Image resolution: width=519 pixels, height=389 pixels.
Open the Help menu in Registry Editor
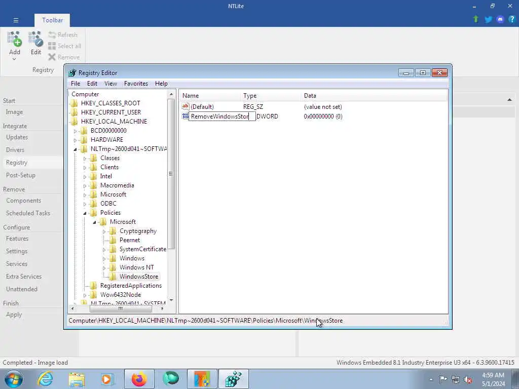(x=161, y=84)
